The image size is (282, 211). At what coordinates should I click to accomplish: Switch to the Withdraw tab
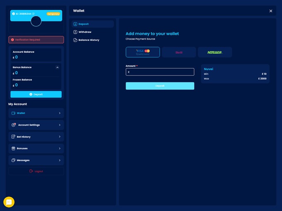[85, 32]
